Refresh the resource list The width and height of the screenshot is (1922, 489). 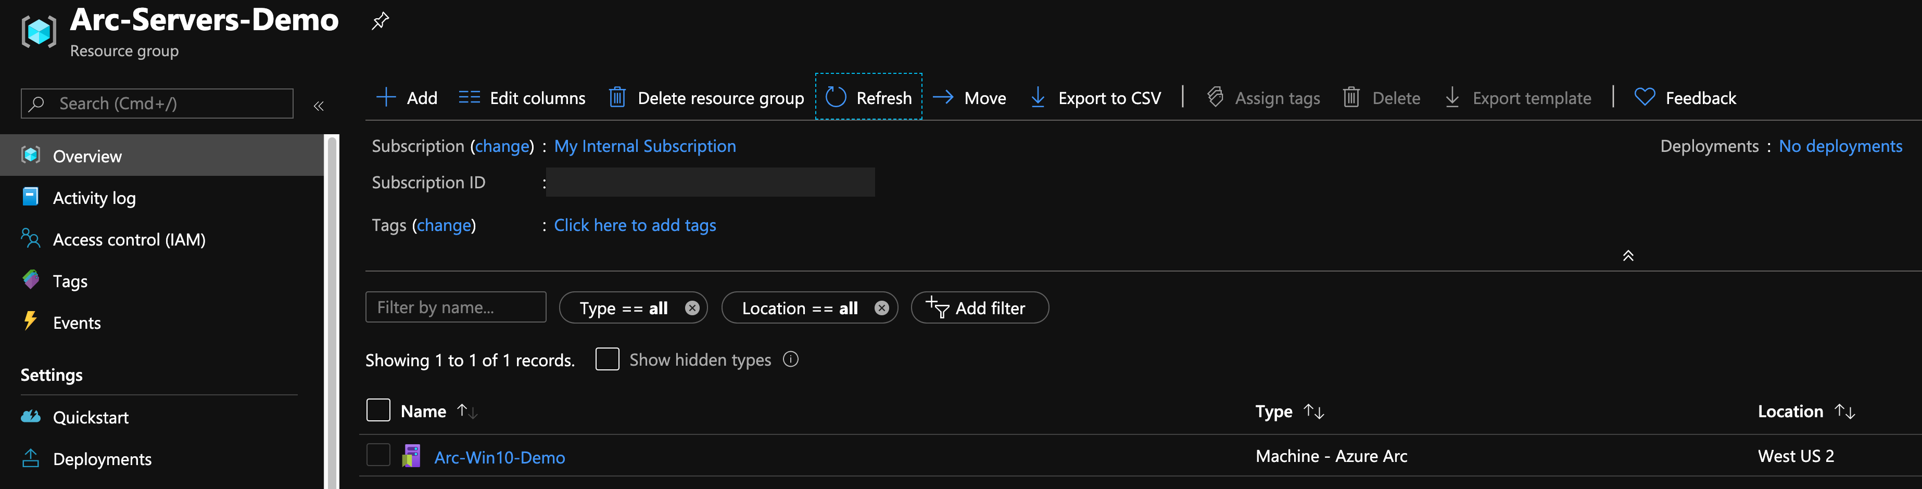[868, 97]
